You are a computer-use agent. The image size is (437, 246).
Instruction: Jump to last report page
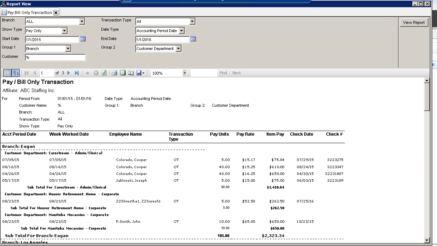pyautogui.click(x=77, y=73)
